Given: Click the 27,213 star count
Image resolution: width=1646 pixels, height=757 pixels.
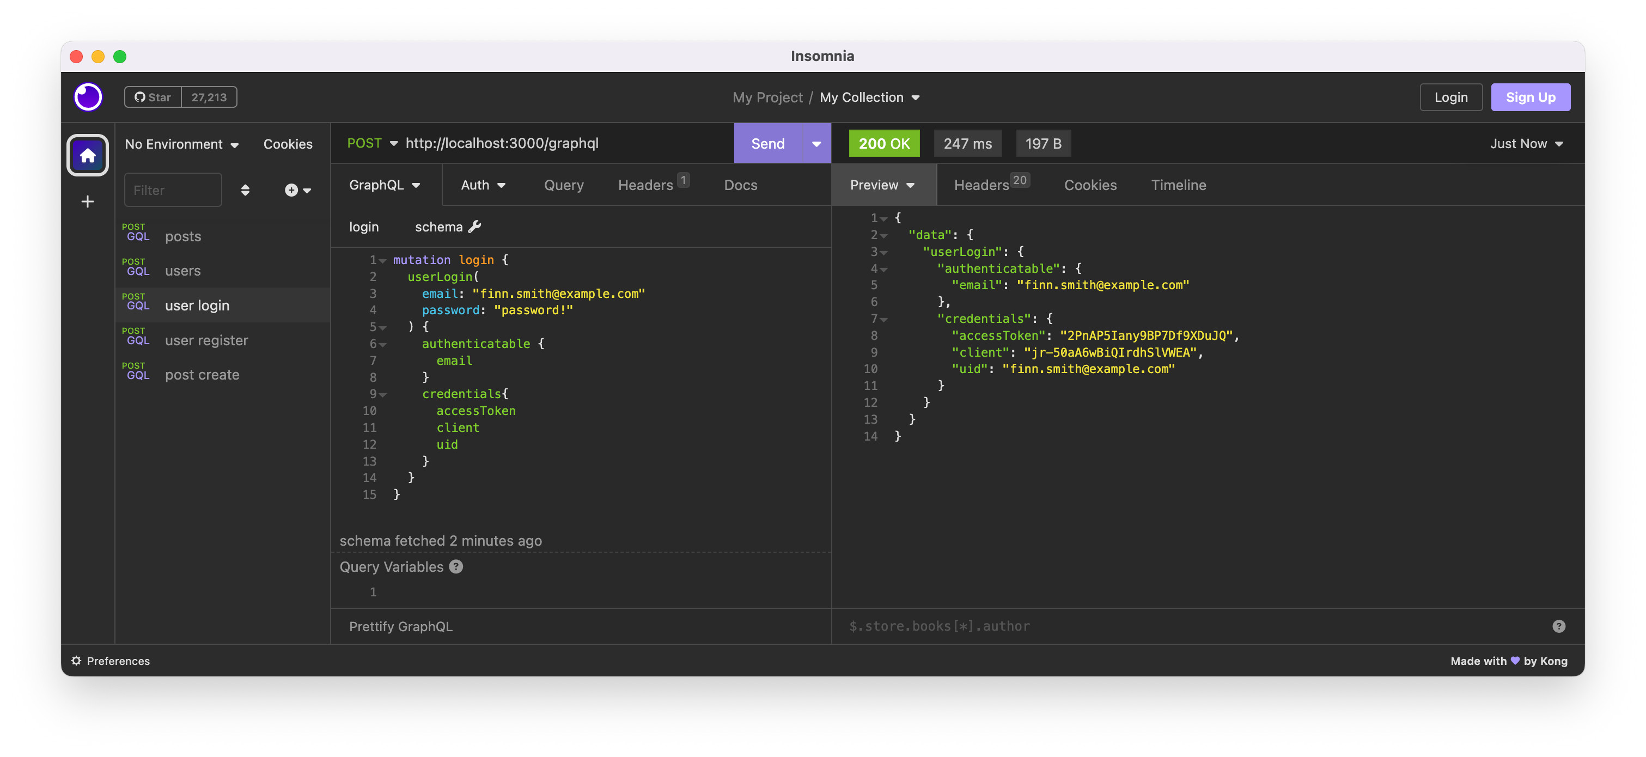Looking at the screenshot, I should pos(209,97).
